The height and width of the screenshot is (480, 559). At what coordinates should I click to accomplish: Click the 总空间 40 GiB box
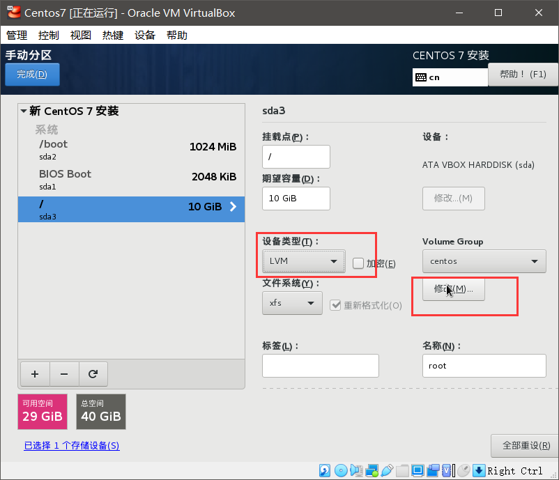click(101, 412)
